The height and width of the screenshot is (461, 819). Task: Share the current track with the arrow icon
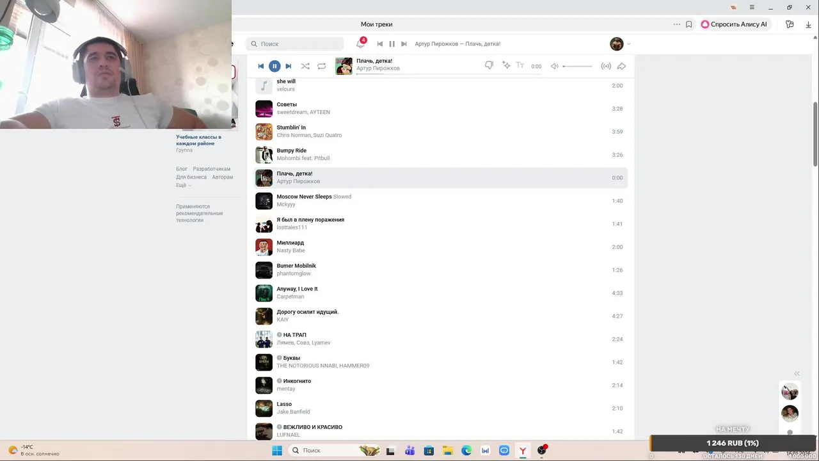click(621, 66)
